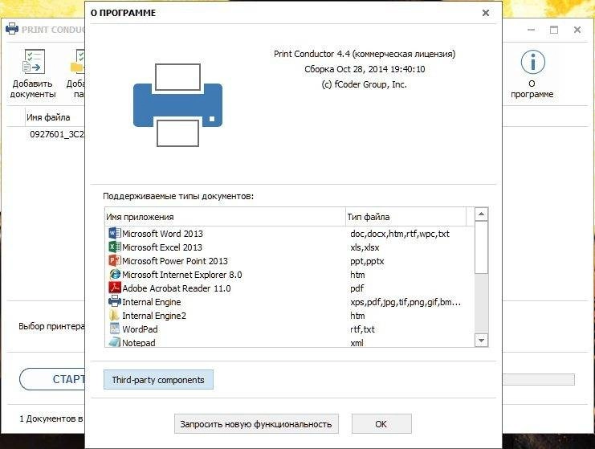Click 'СТАРТ' button in main window
Image resolution: width=595 pixels, height=449 pixels.
52,379
